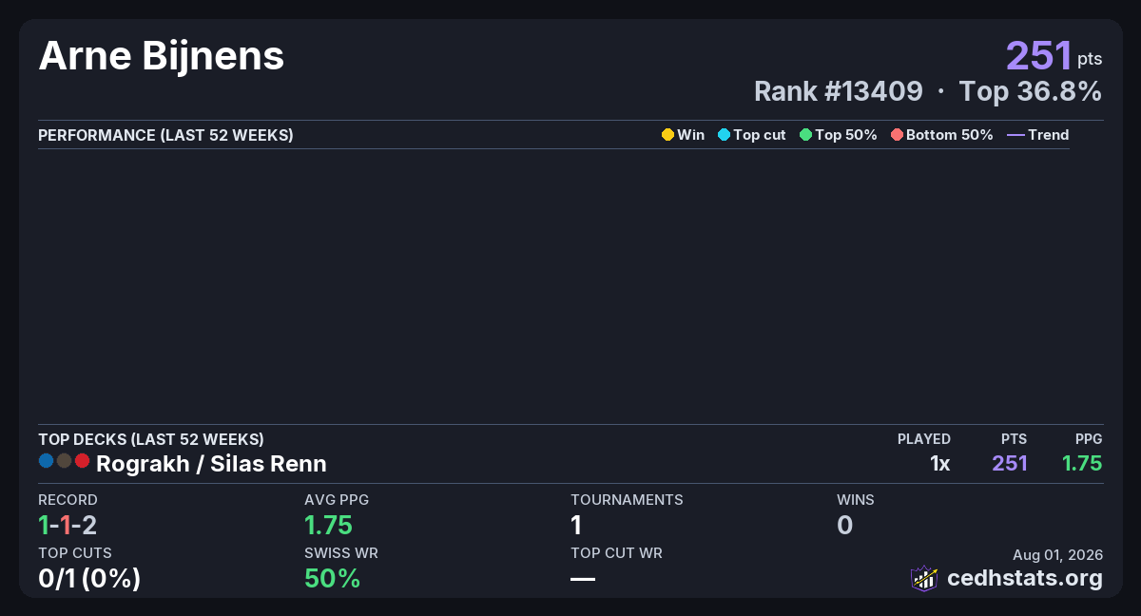Image resolution: width=1141 pixels, height=616 pixels.
Task: Click the 251 pts total score
Action: pyautogui.click(x=1054, y=56)
